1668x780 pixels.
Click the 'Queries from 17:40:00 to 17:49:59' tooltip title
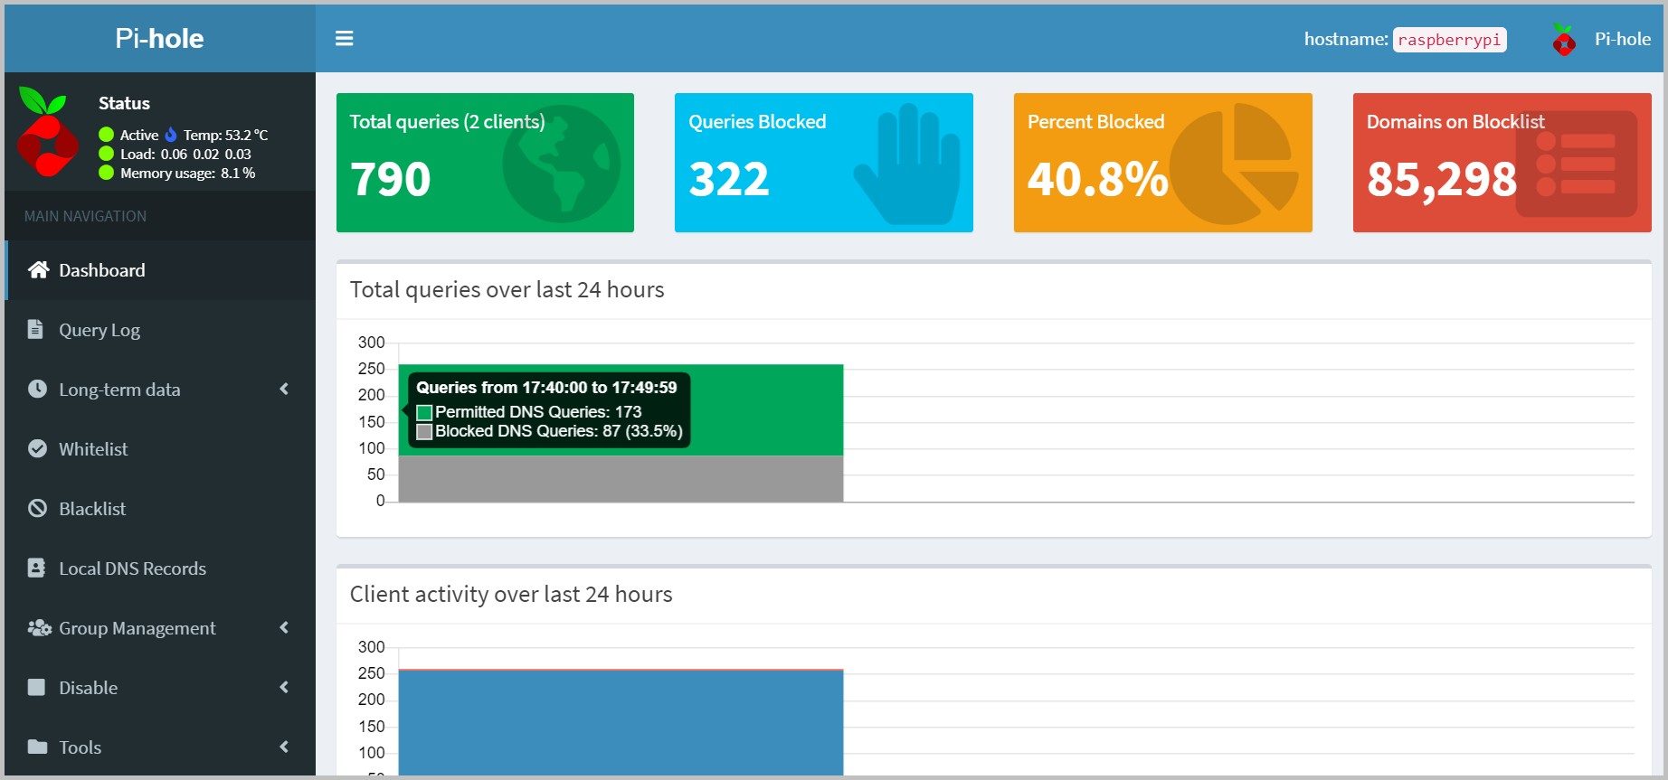pyautogui.click(x=546, y=388)
